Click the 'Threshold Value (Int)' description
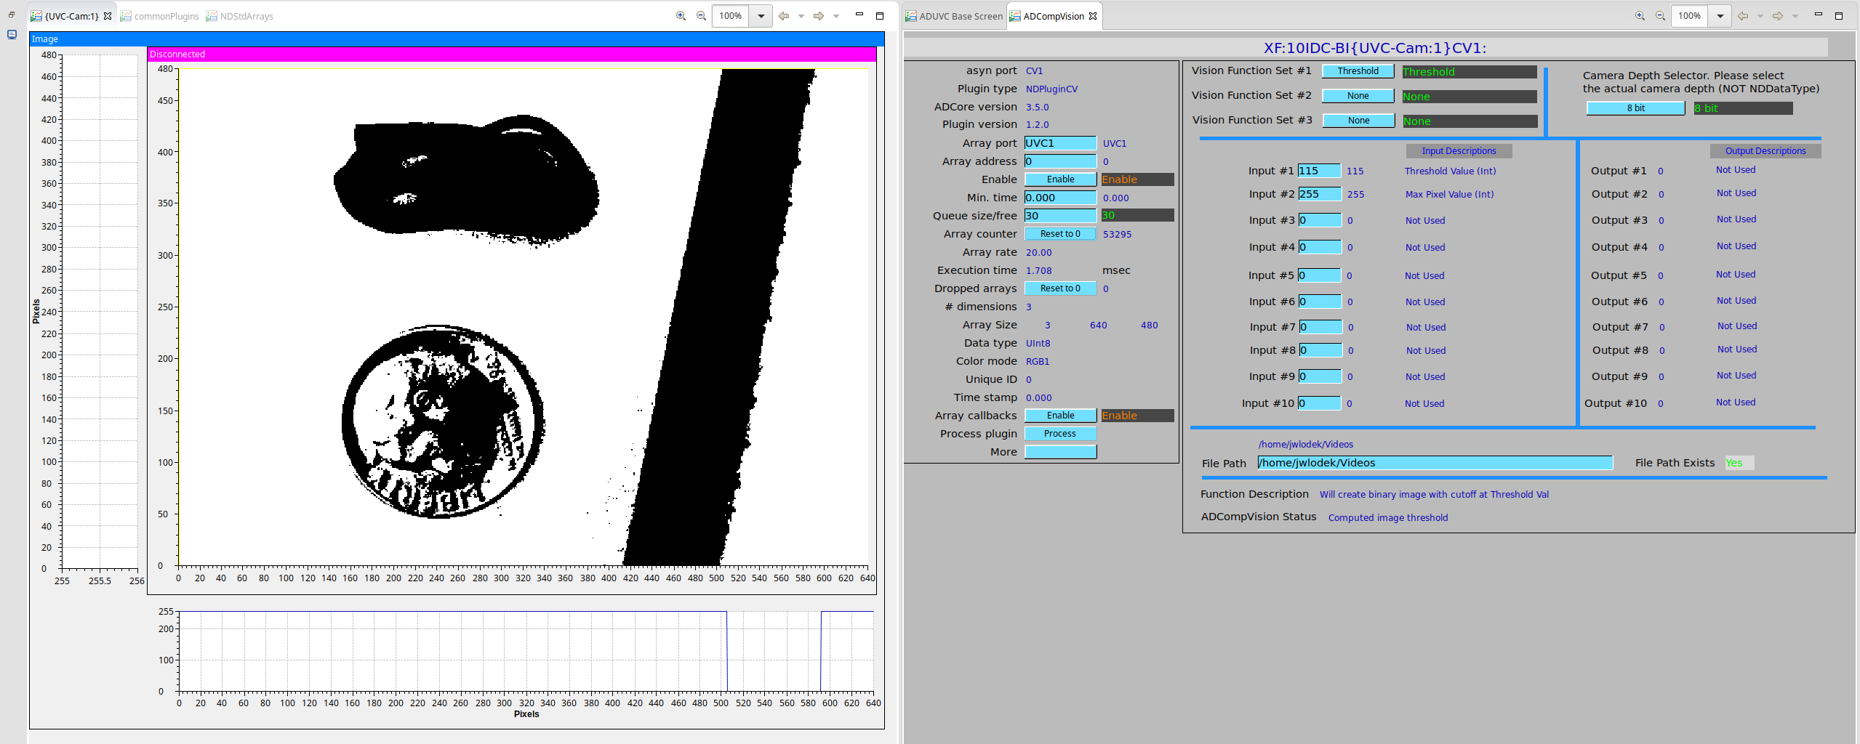 click(1450, 171)
